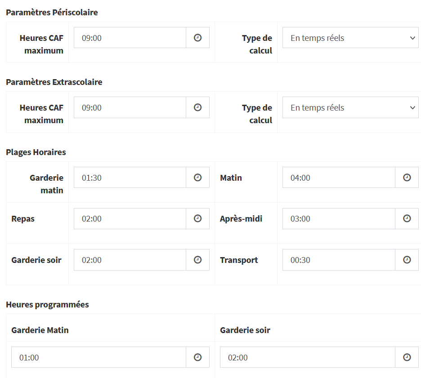421x378 pixels.
Task: Open clock picker for programmed Garderie soir
Action: 407,357
